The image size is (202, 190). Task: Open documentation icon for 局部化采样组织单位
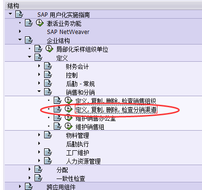[38, 49]
